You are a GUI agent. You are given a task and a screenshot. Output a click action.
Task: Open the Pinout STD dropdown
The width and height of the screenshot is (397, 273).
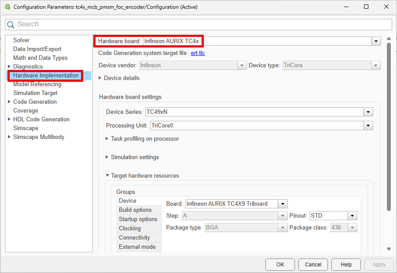[352, 215]
